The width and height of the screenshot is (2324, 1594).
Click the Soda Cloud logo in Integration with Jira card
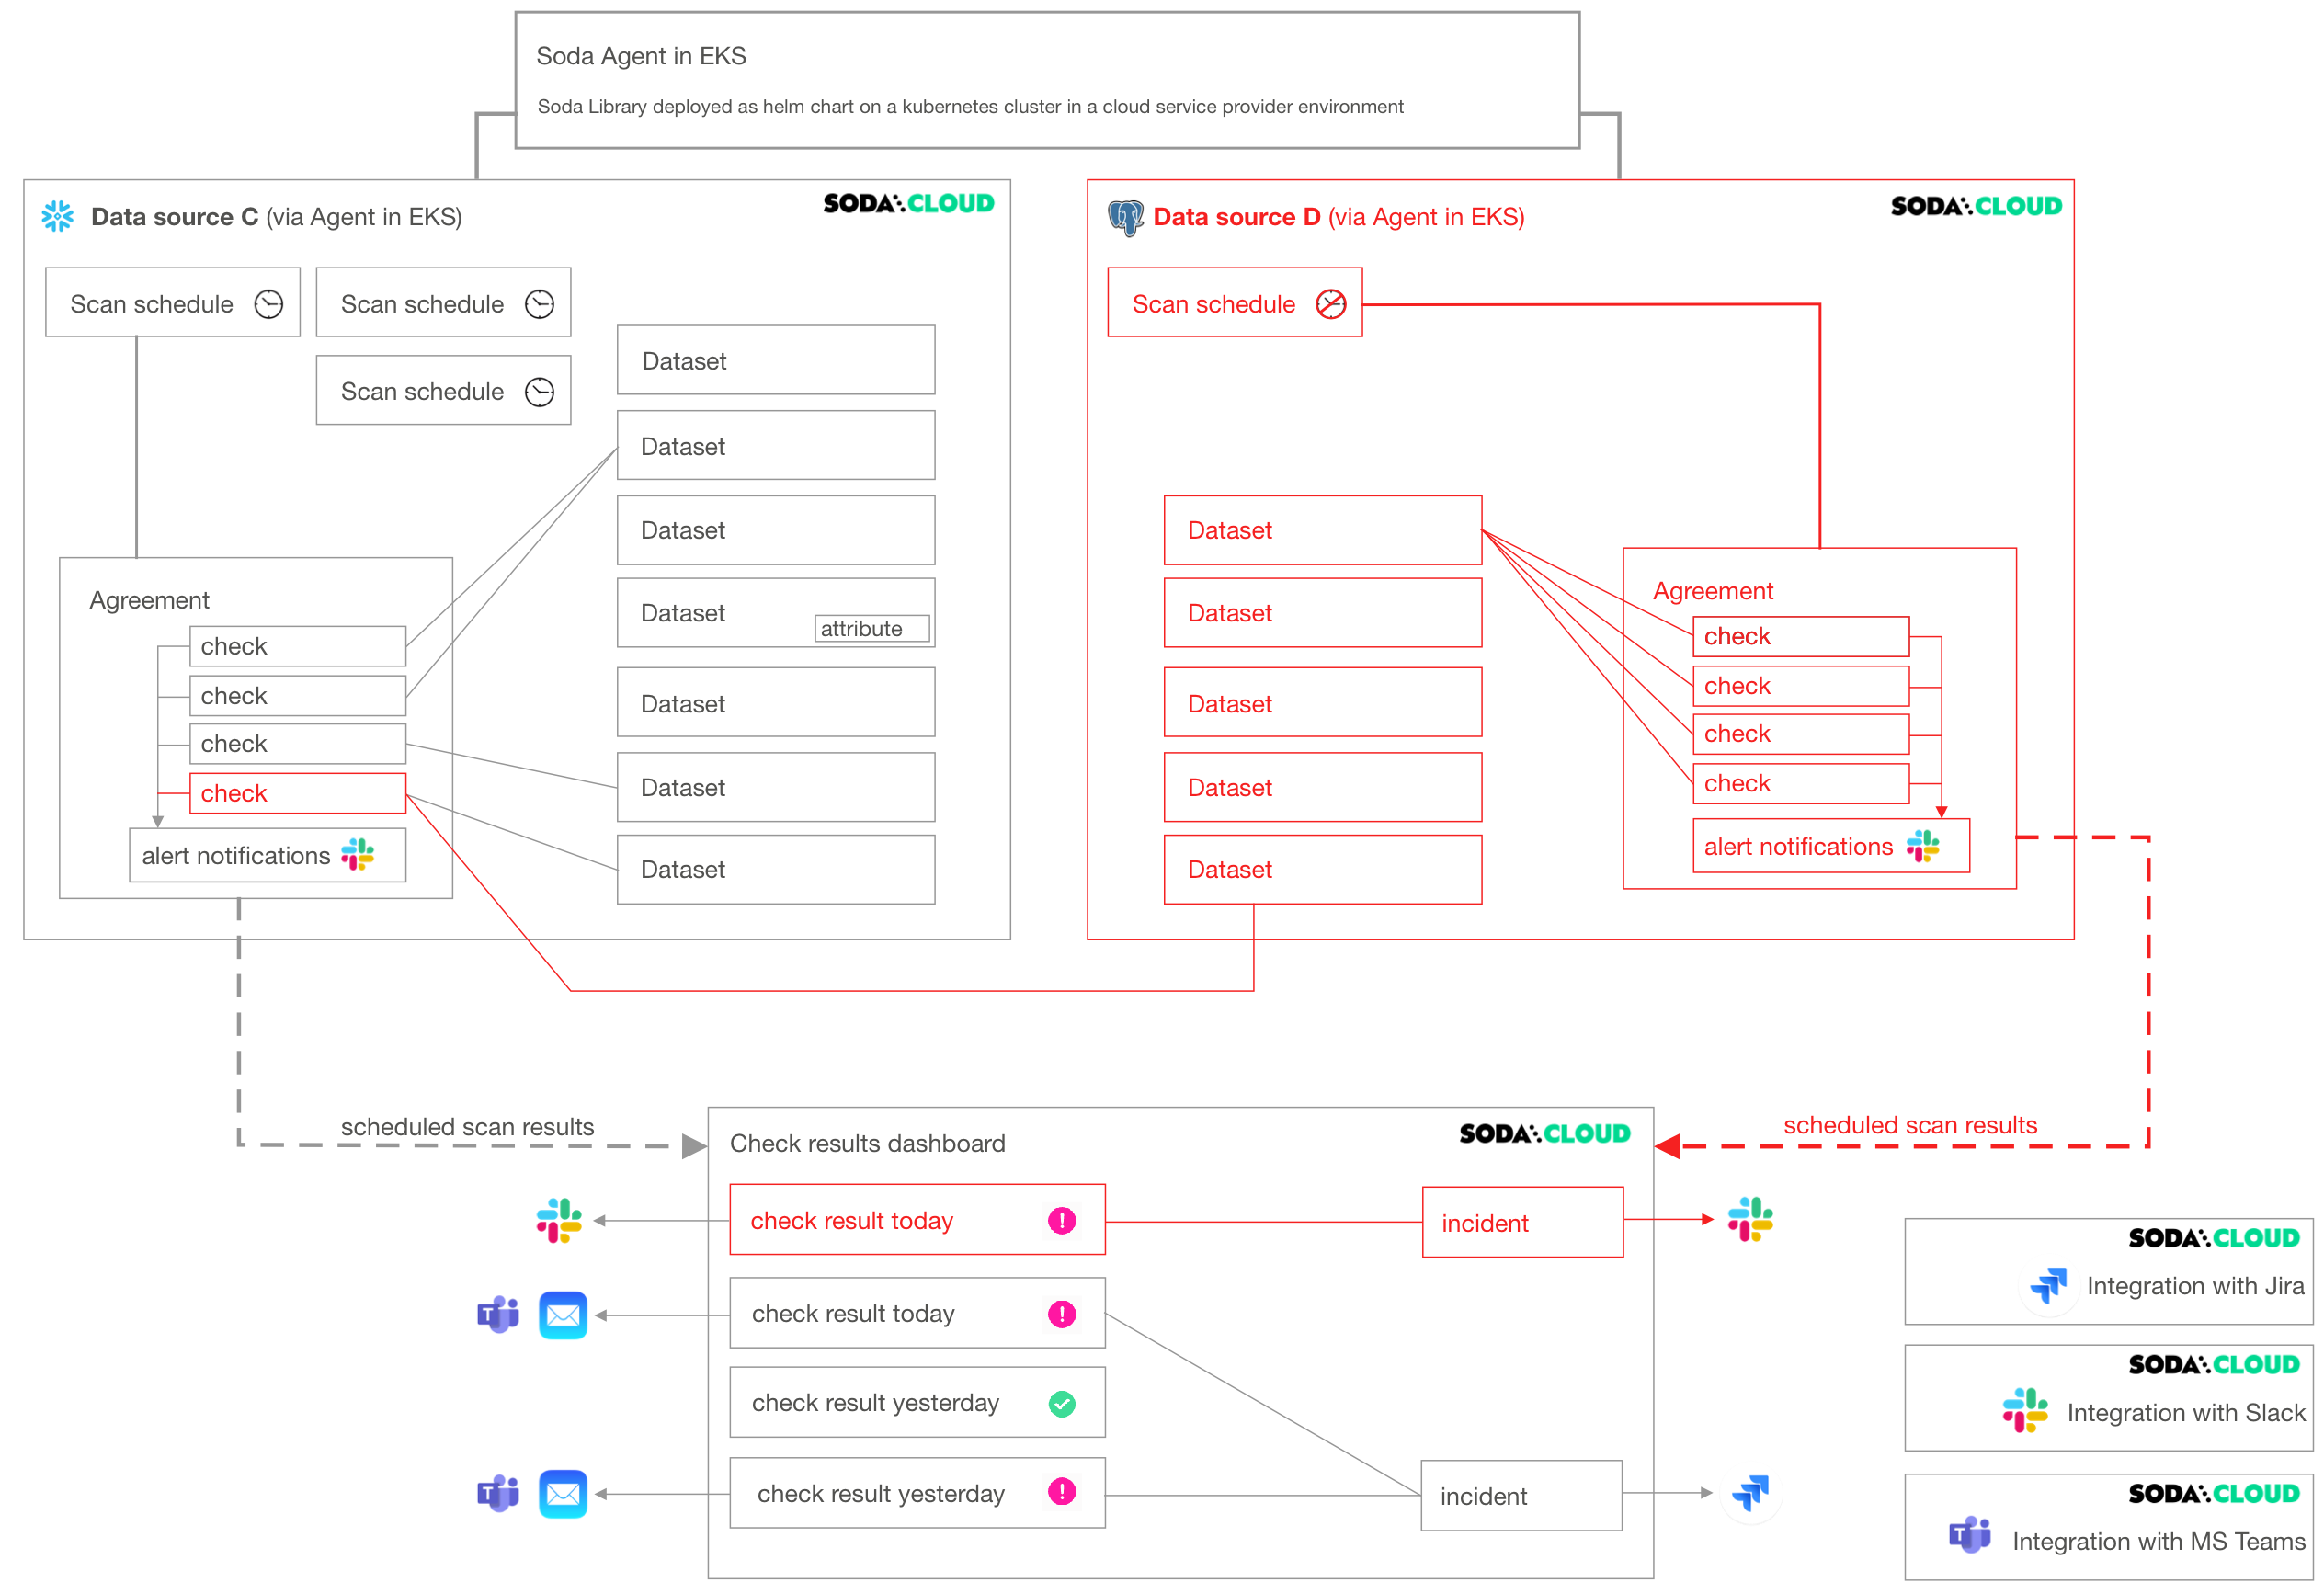pos(2214,1238)
